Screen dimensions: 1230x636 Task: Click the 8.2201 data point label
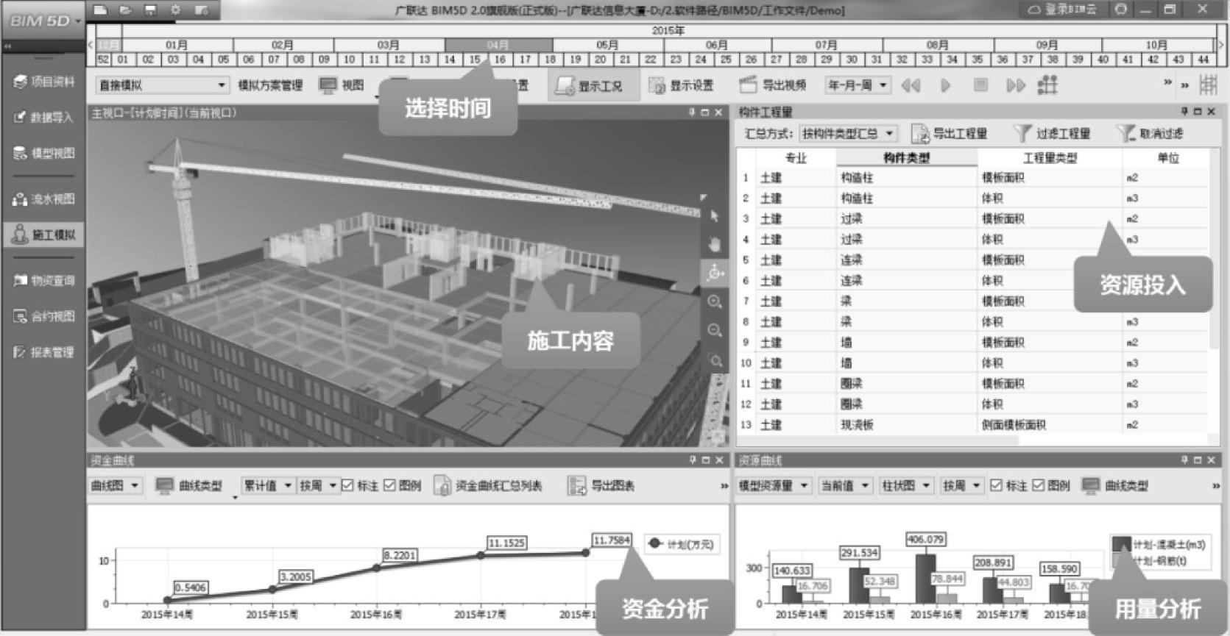(x=400, y=555)
